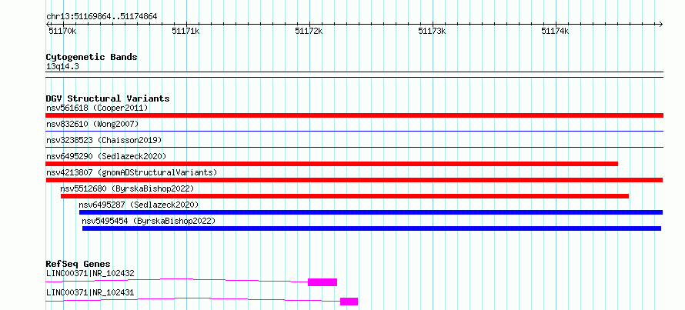This screenshot has height=310, width=685.
Task: Click the 51173k ruler tick label
Action: click(432, 31)
